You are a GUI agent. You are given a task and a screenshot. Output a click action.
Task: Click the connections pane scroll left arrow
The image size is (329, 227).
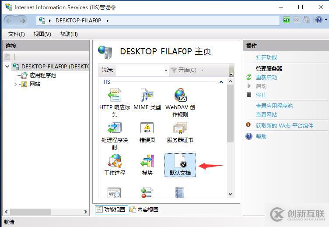pos(6,212)
